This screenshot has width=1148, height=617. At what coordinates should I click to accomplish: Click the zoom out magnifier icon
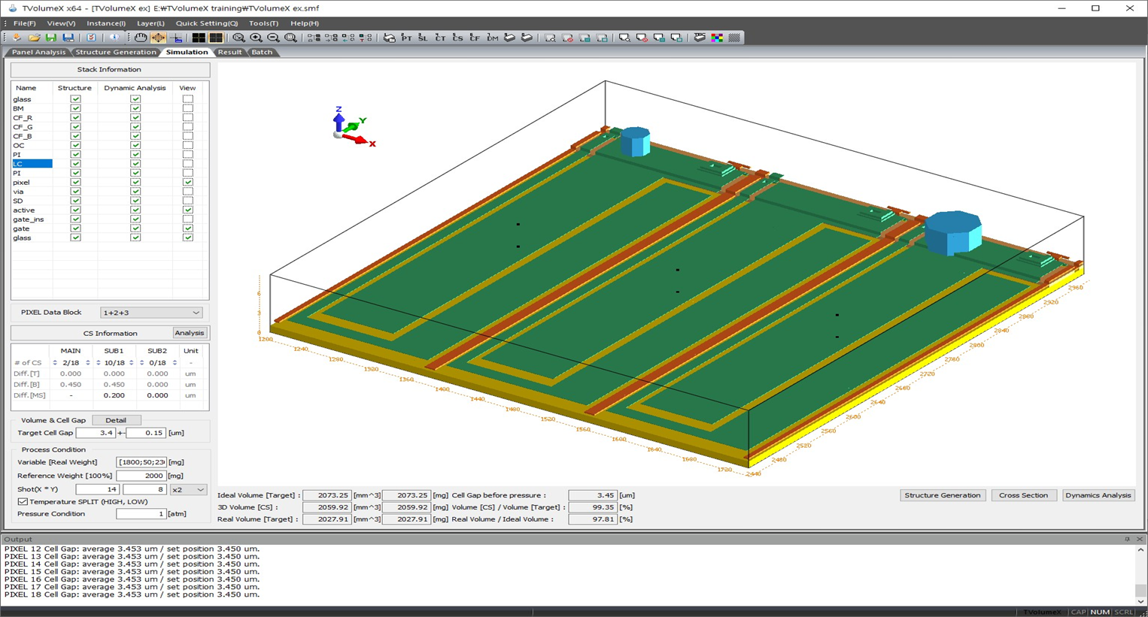click(x=273, y=38)
